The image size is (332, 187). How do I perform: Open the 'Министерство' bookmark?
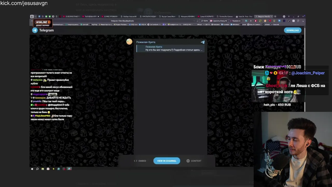[105, 24]
